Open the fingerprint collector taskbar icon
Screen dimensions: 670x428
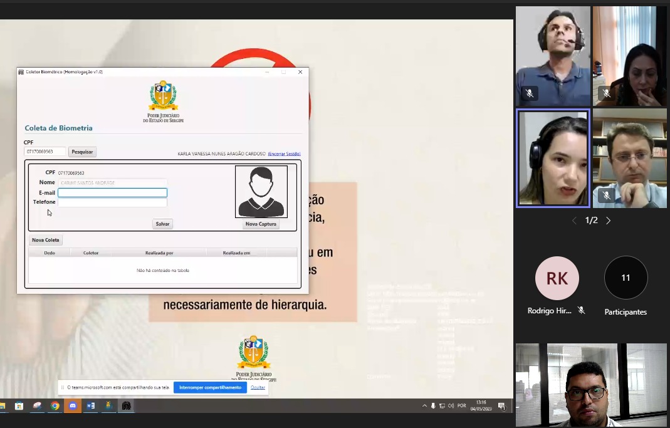click(x=126, y=406)
